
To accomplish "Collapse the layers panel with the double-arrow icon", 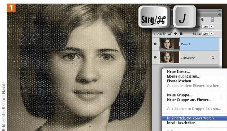I will coord(220,11).
